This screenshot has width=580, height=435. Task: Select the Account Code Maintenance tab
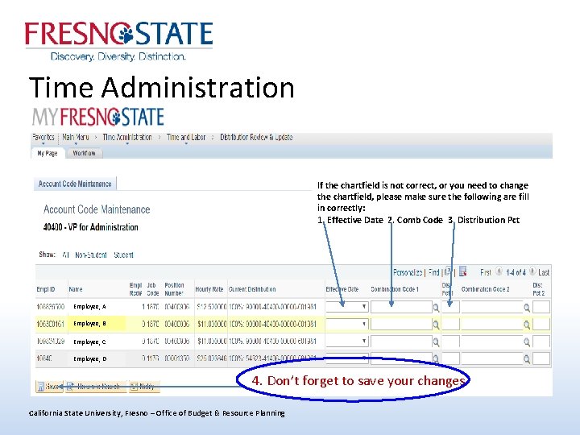point(75,184)
